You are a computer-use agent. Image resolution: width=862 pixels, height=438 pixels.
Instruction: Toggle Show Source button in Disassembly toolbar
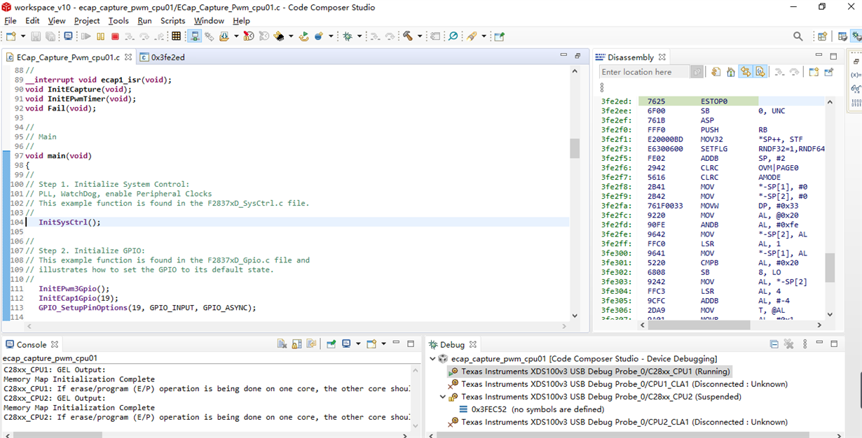(760, 72)
